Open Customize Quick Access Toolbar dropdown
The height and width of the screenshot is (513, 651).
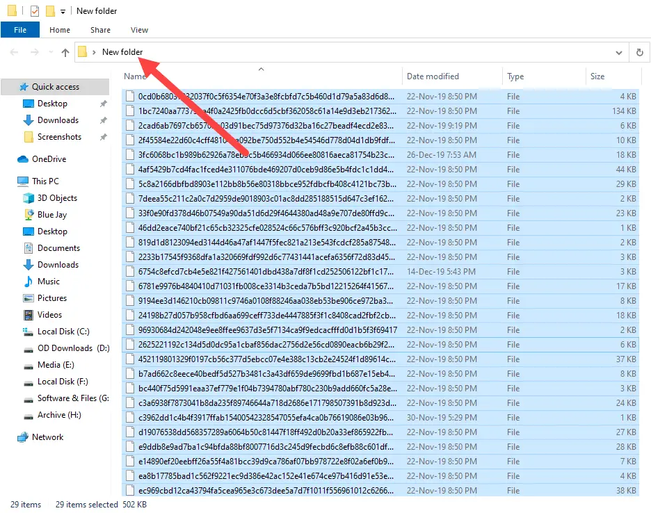pos(63,11)
